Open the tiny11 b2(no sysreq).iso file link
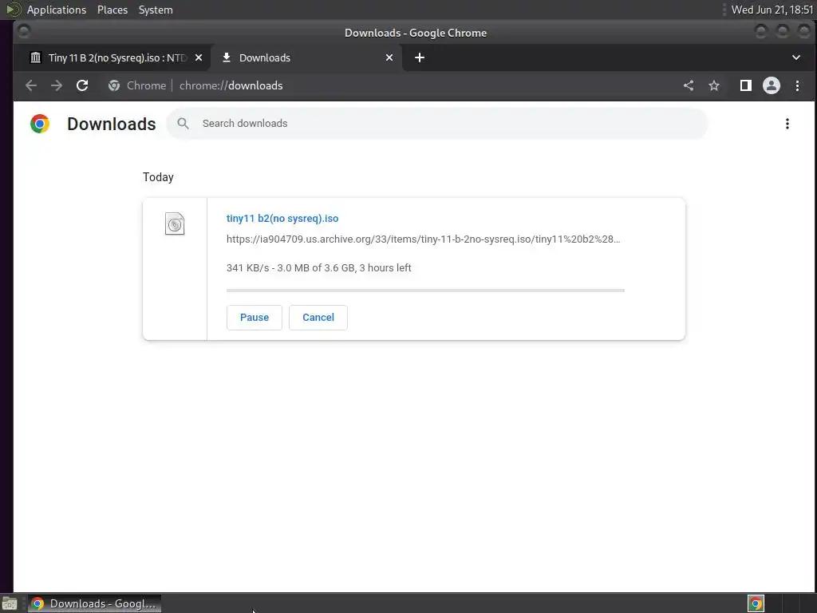 point(282,219)
